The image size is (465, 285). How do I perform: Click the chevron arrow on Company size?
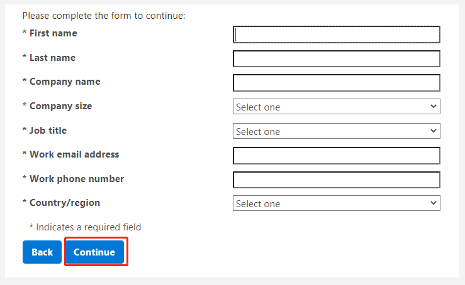point(434,106)
